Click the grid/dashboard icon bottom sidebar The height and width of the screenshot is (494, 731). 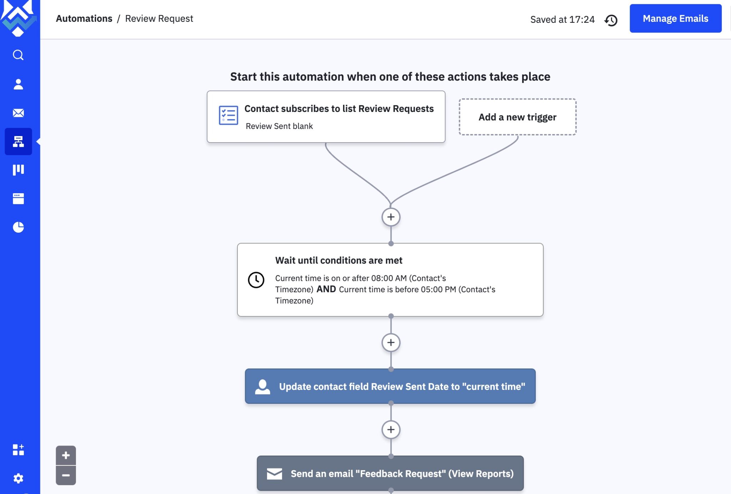point(18,449)
